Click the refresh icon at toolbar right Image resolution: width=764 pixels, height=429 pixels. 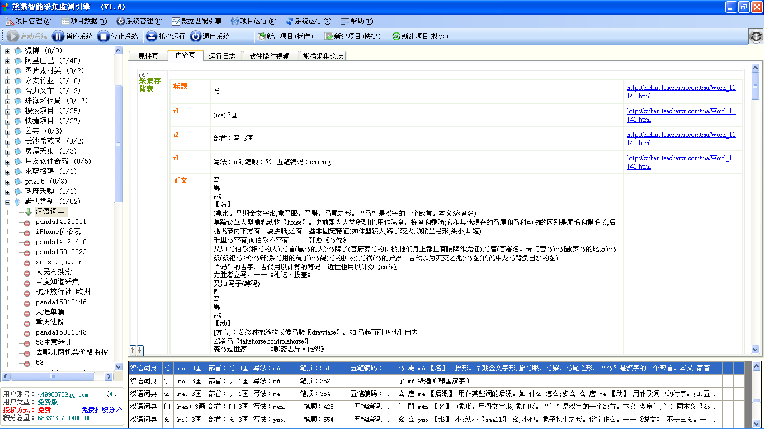pyautogui.click(x=756, y=36)
